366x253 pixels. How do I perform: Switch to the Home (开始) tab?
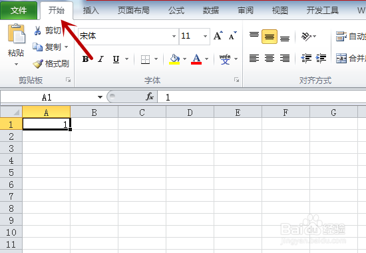[57, 10]
